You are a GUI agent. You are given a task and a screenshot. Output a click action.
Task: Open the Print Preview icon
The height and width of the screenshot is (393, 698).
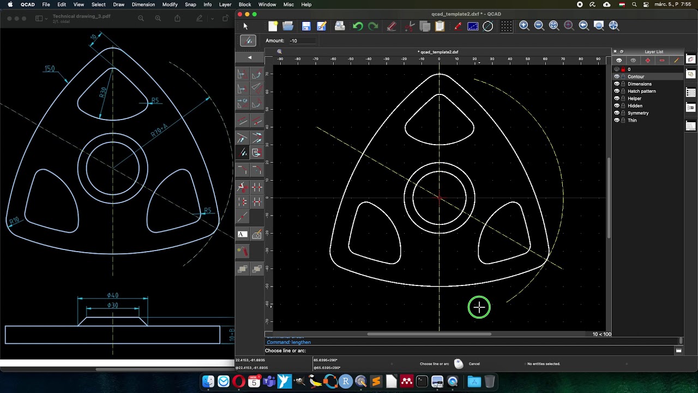tap(340, 26)
